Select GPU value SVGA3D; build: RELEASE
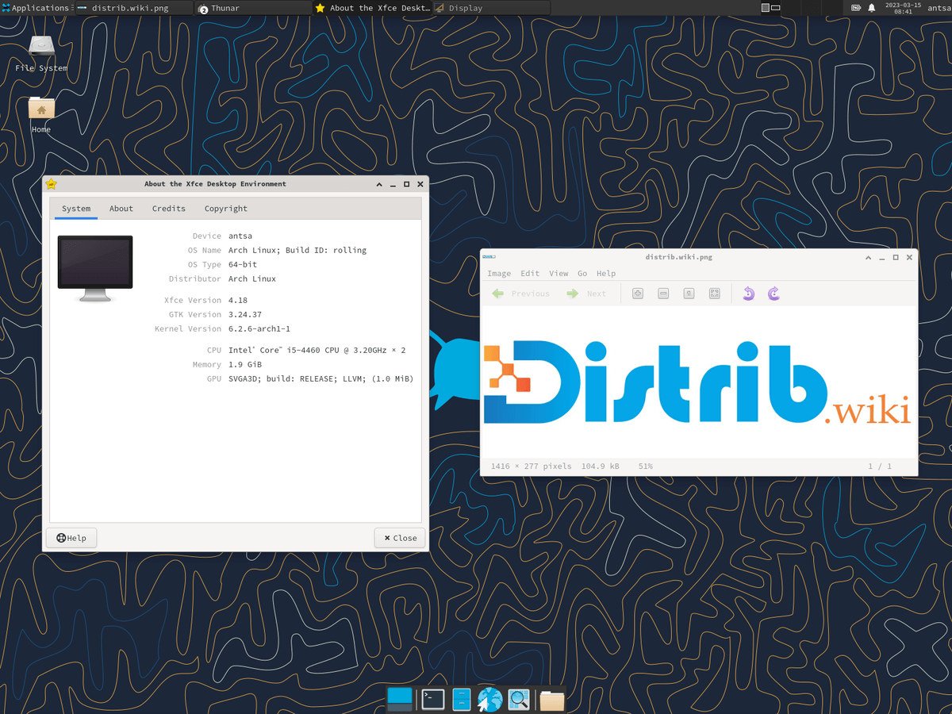This screenshot has height=714, width=952. [321, 379]
